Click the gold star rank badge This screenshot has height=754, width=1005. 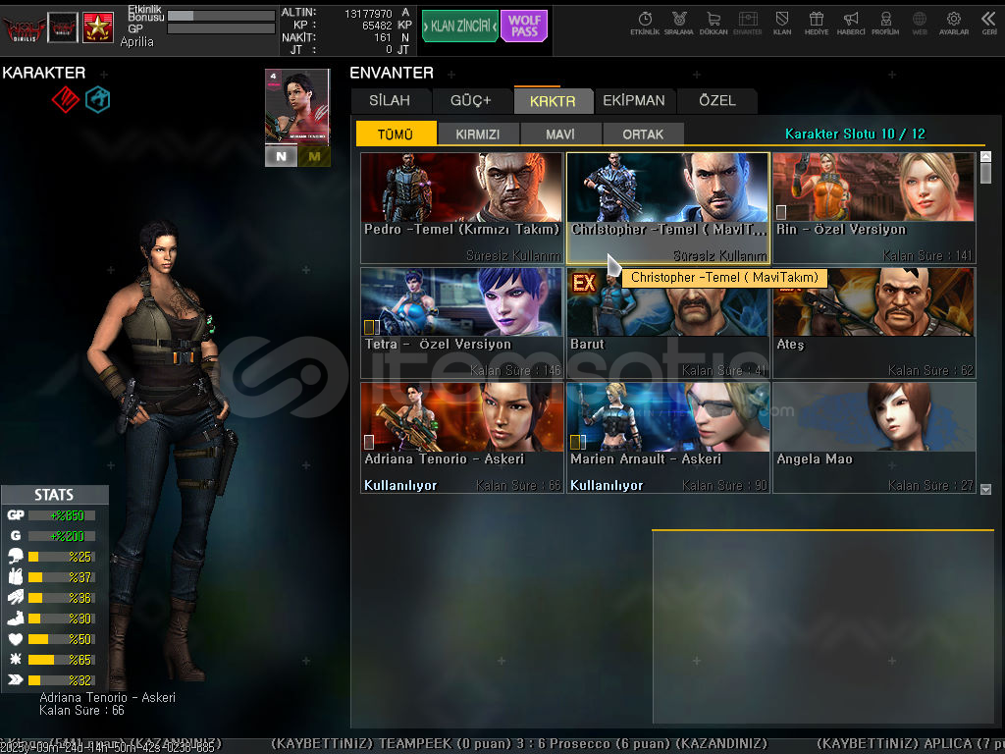98,27
